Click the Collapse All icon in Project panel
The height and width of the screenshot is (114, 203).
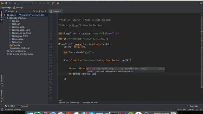point(37,11)
